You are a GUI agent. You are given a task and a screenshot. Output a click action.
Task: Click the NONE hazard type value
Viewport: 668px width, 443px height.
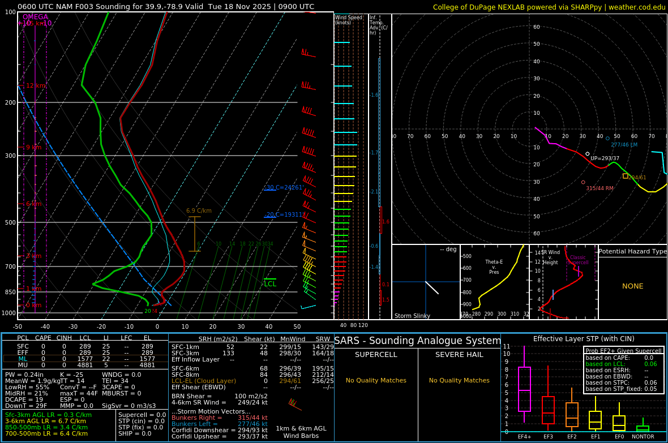633,286
